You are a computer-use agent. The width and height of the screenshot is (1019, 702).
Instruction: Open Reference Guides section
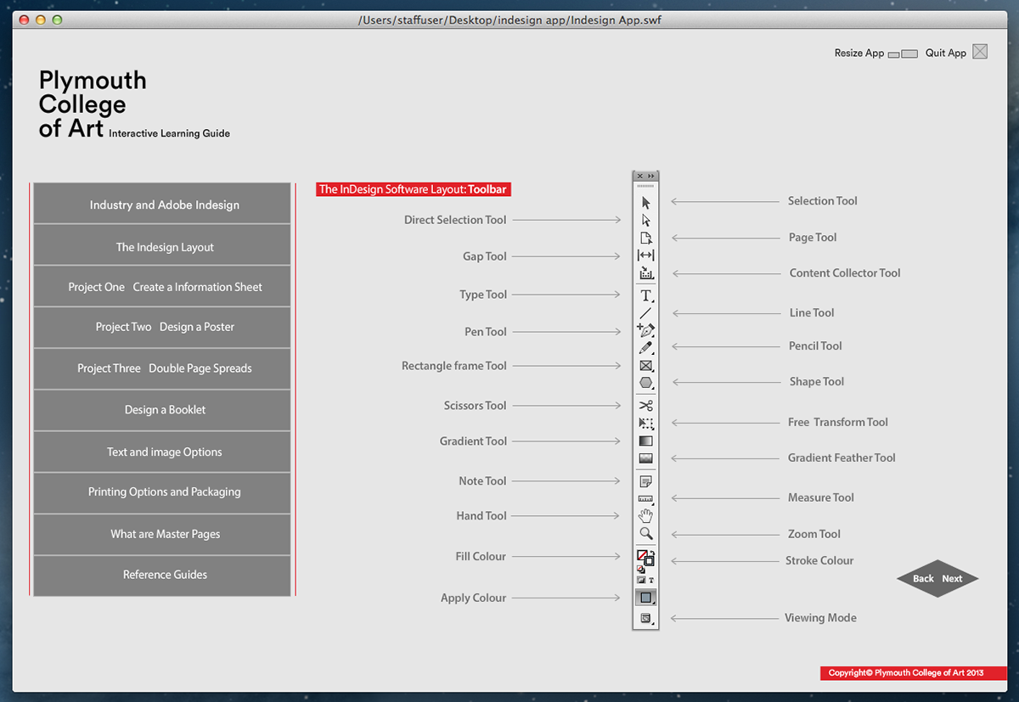tap(162, 576)
